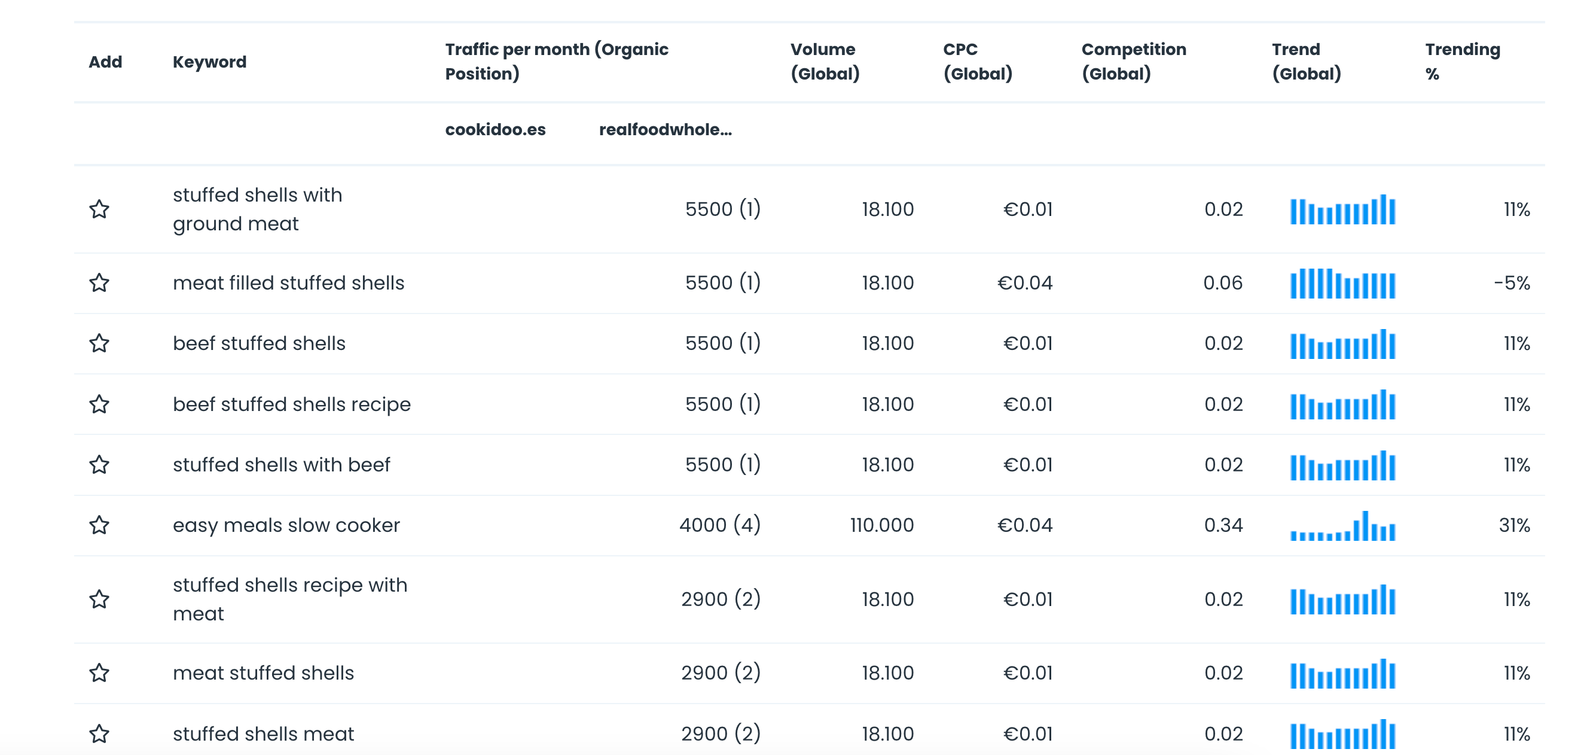The image size is (1587, 755).
Task: Click the Traffic per month column header
Action: coord(556,62)
